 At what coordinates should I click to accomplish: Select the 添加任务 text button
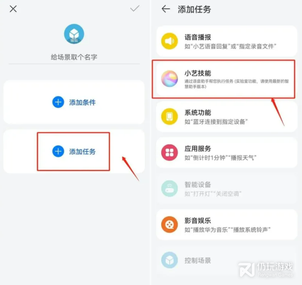pyautogui.click(x=83, y=152)
